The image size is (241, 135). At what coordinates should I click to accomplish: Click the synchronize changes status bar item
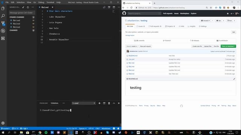point(15,128)
